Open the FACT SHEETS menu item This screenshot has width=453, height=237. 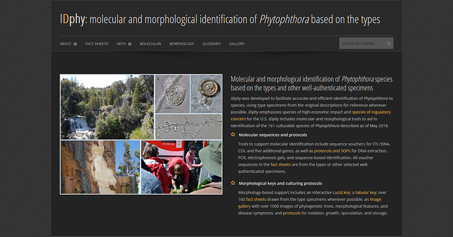(97, 44)
